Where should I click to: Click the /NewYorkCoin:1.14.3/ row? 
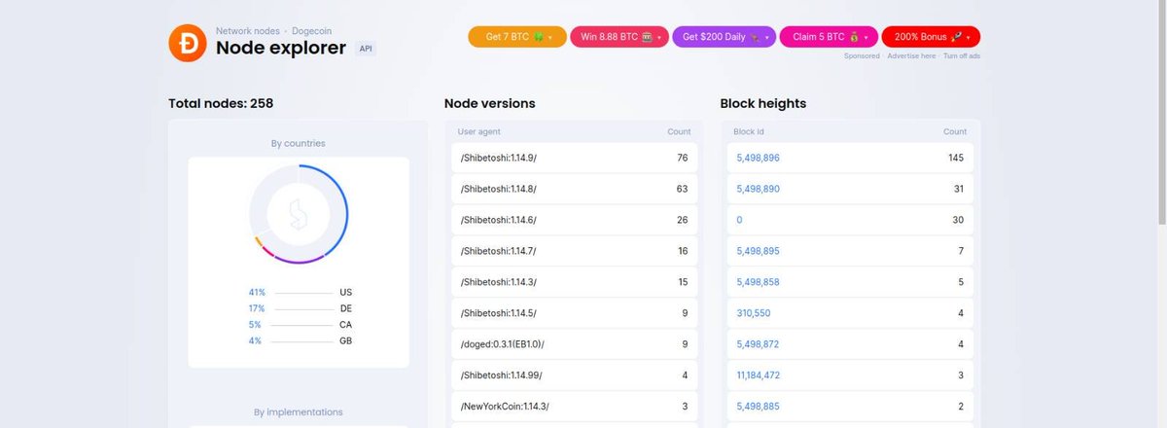coord(574,407)
